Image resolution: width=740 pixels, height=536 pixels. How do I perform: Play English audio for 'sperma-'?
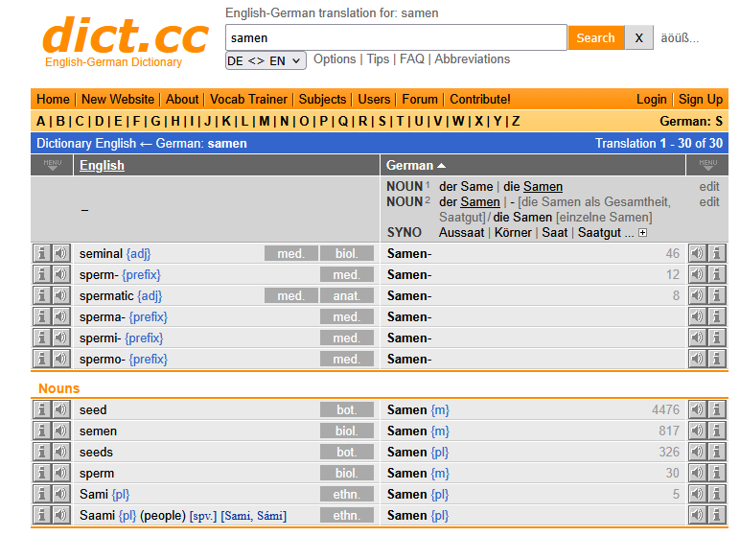point(61,316)
